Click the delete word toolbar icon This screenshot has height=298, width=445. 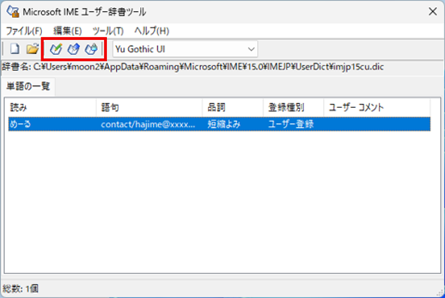(91, 49)
